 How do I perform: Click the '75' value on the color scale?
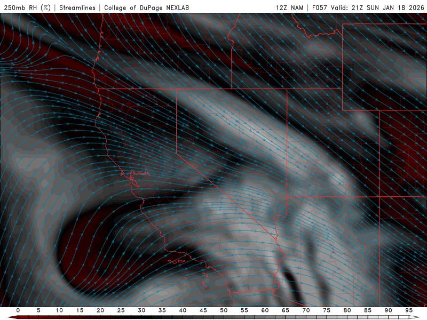tap(327, 310)
